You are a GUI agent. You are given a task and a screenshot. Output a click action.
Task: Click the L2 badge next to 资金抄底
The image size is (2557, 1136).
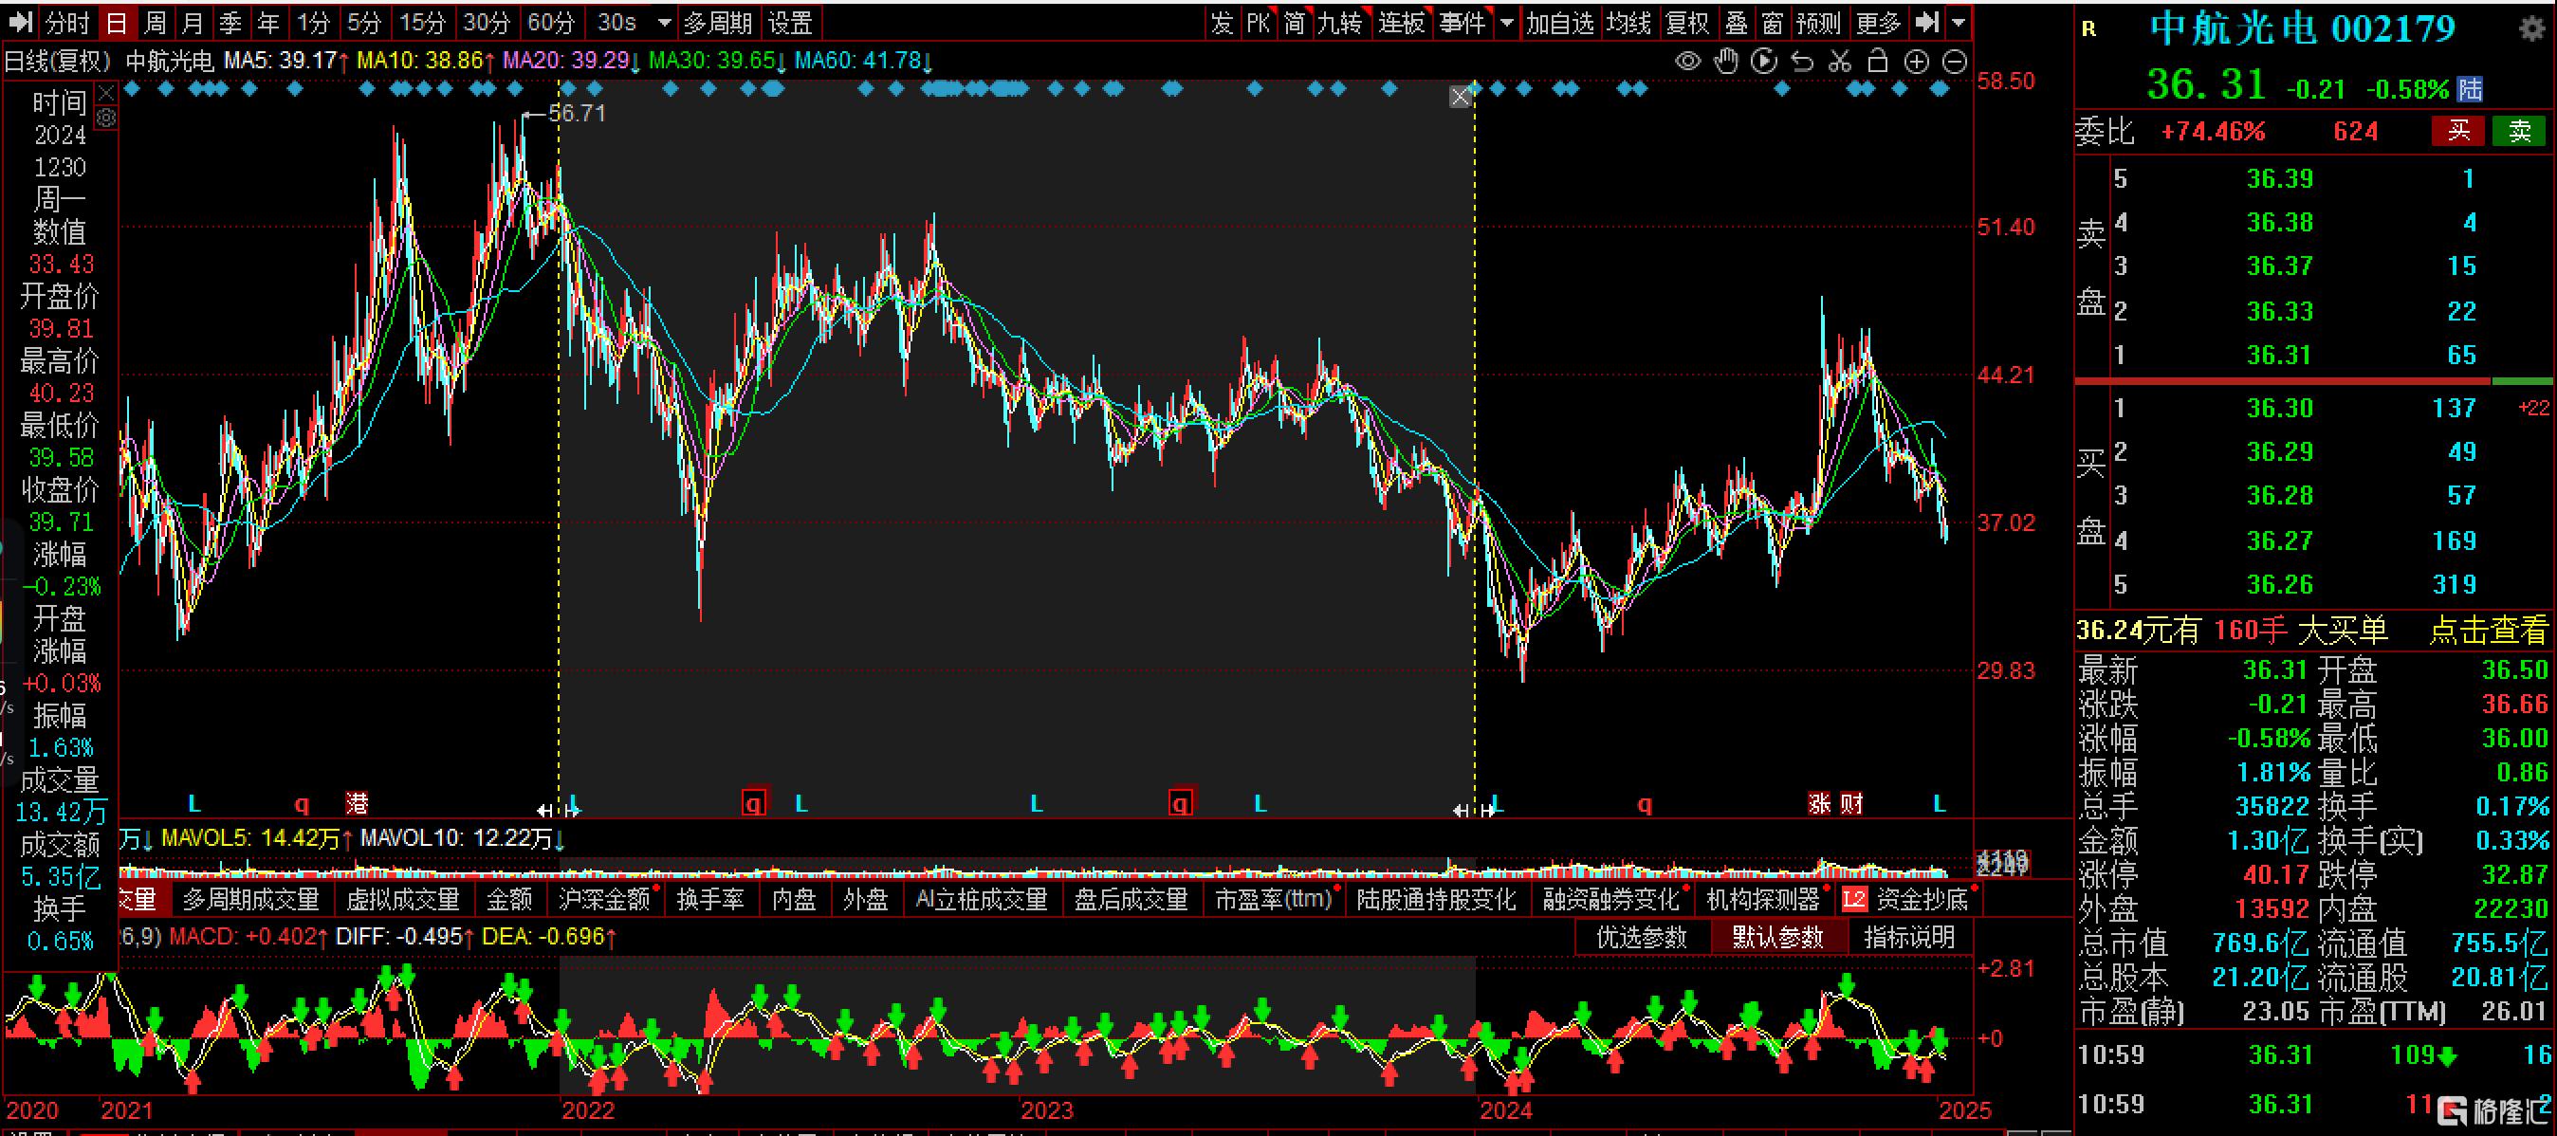pyautogui.click(x=1854, y=900)
